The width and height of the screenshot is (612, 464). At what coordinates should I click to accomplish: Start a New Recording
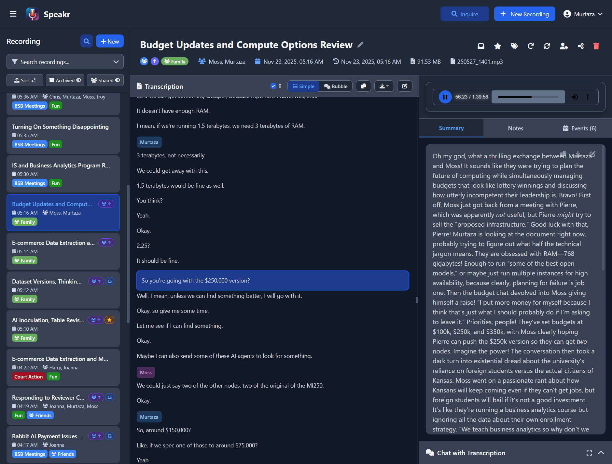524,14
